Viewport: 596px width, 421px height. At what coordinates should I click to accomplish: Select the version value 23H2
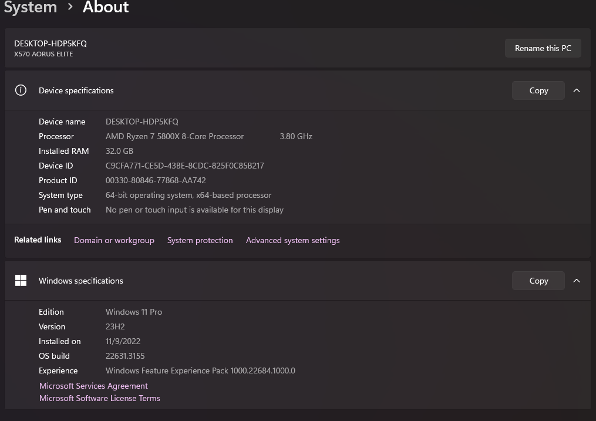click(x=115, y=327)
